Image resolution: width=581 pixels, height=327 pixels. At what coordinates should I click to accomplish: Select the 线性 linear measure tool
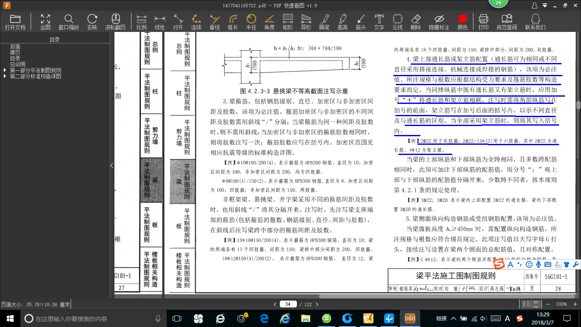[159, 22]
